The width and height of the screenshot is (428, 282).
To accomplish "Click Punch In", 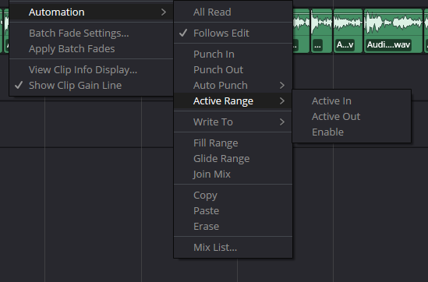I will point(233,54).
